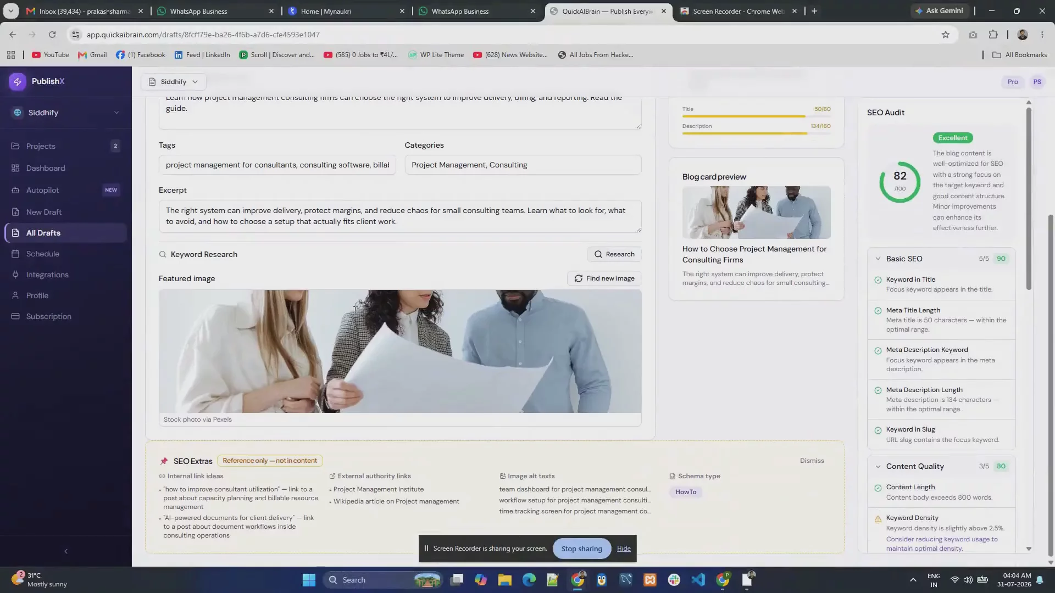Collapse the sidebar with the left arrow

(x=66, y=551)
